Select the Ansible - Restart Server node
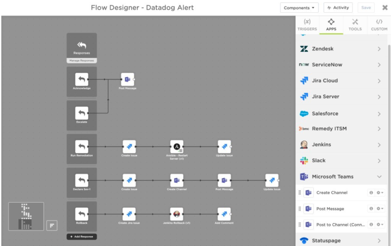Image resolution: width=391 pixels, height=246 pixels. pyautogui.click(x=177, y=146)
